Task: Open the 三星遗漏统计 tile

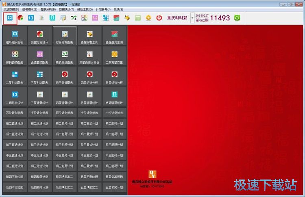Action: click(x=40, y=96)
